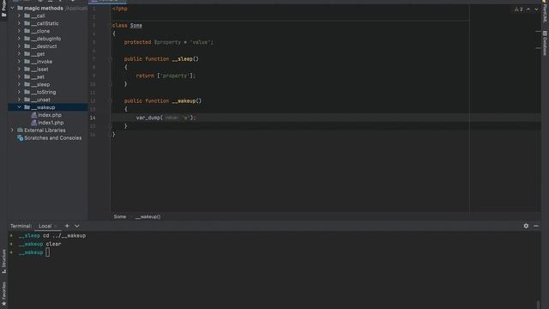The width and height of the screenshot is (549, 309).
Task: Open the __call folder icon
Action: pos(27,15)
